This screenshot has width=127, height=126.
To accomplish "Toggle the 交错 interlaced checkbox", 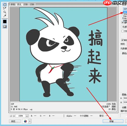I will point(123,31).
